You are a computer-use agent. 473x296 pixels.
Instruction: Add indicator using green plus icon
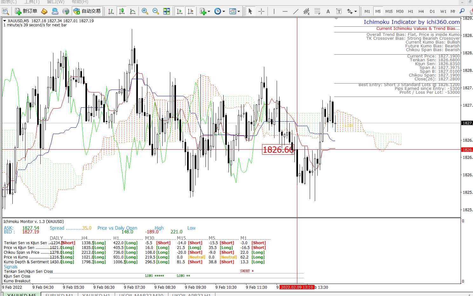click(203, 11)
